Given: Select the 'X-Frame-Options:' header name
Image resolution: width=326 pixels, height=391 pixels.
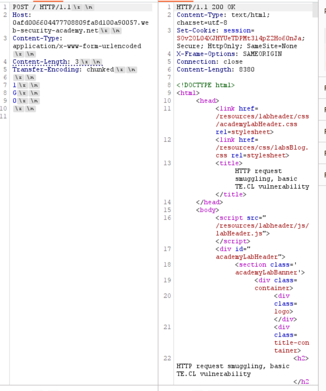Looking at the screenshot, I should pyautogui.click(x=208, y=54).
